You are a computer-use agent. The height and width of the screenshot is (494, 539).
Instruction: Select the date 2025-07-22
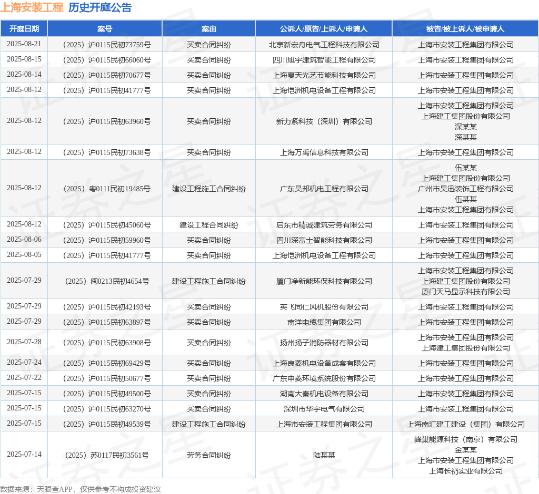(x=24, y=377)
